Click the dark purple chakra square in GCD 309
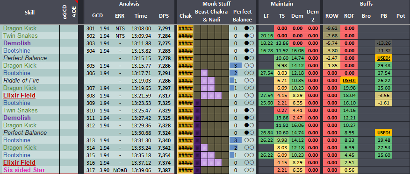 pos(197,103)
